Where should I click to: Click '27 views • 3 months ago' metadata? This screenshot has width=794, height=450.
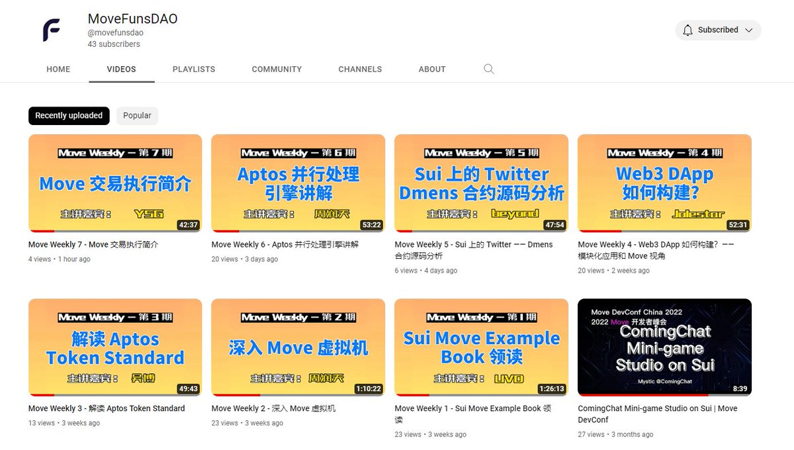(615, 435)
